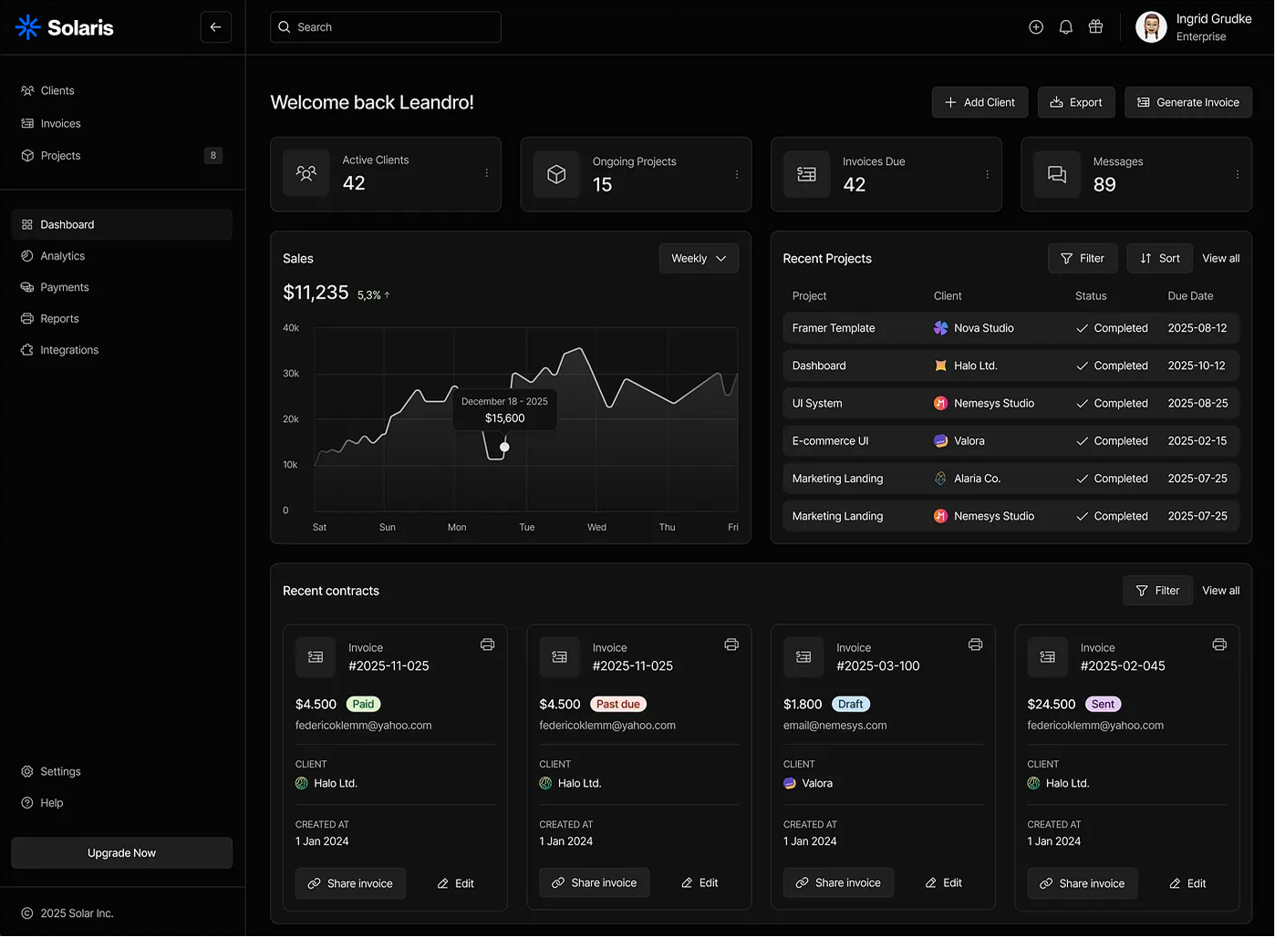Click the Export button
Screen dimensions: 1275x937
pos(1076,103)
